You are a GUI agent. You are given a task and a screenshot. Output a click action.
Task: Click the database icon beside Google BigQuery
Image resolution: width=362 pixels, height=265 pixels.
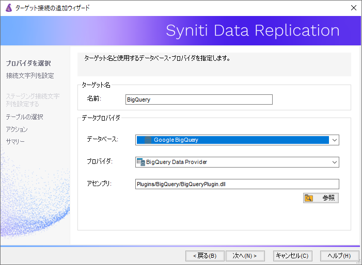pyautogui.click(x=148, y=140)
